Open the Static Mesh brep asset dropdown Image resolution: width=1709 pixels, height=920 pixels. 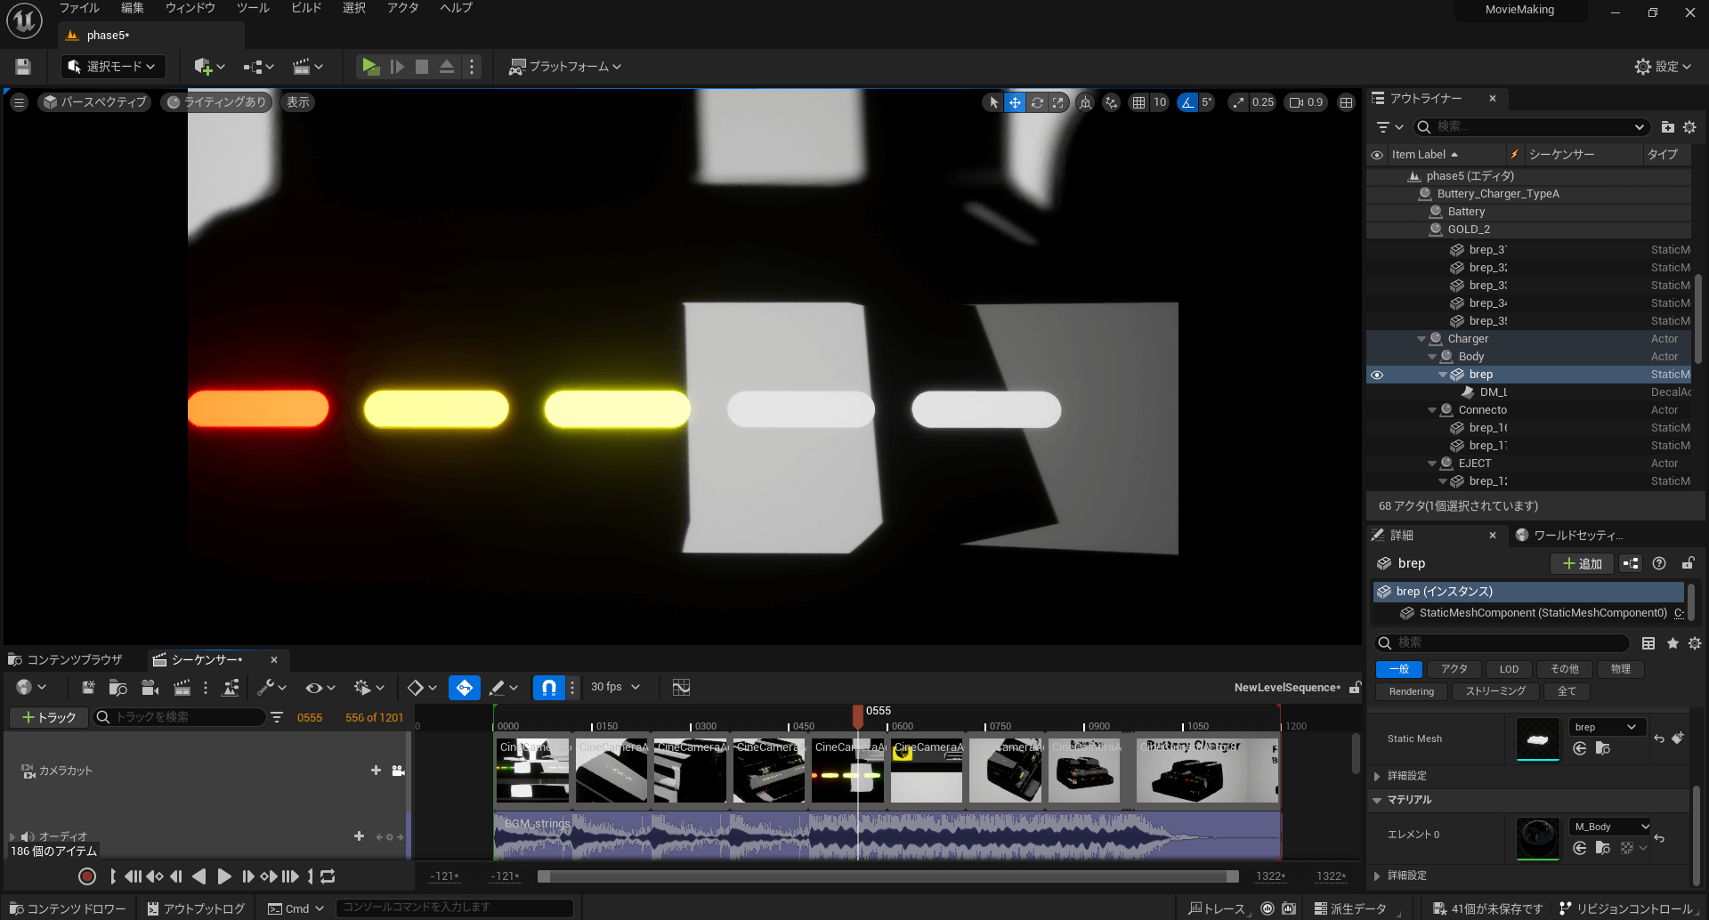click(1608, 727)
